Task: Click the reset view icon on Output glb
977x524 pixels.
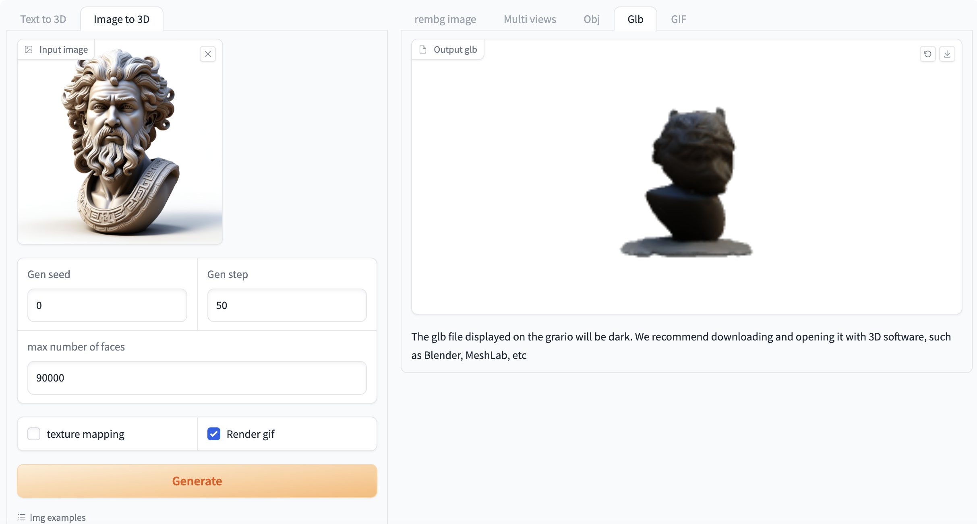Action: coord(927,54)
